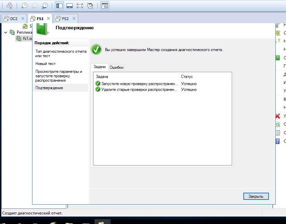This screenshot has width=286, height=224.
Task: Click the properties list icon in Actions pane
Action: click(x=277, y=133)
